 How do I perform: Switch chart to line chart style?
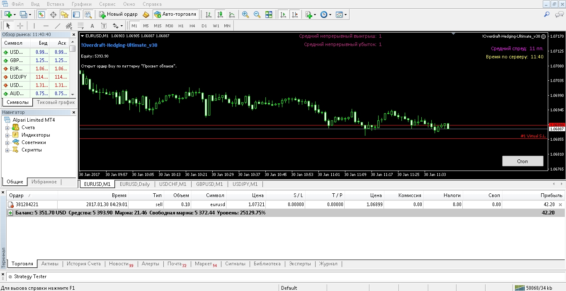coord(232,14)
